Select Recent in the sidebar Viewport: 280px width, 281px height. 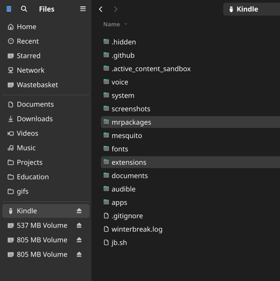coord(28,41)
